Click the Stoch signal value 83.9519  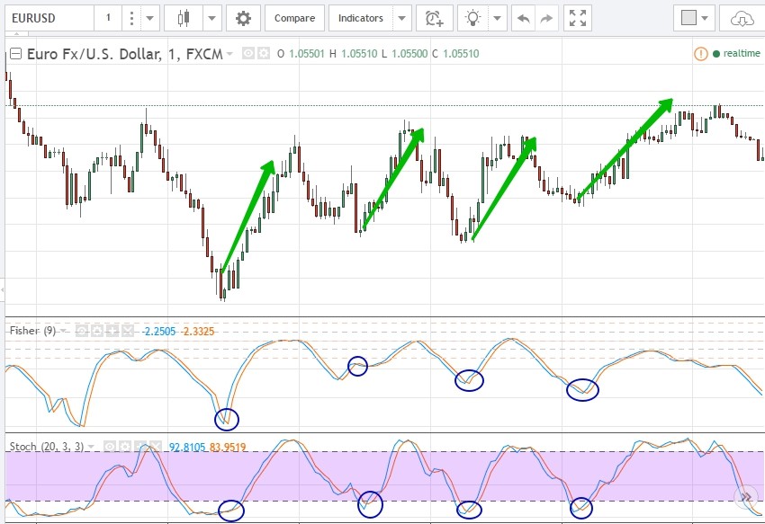tap(228, 447)
